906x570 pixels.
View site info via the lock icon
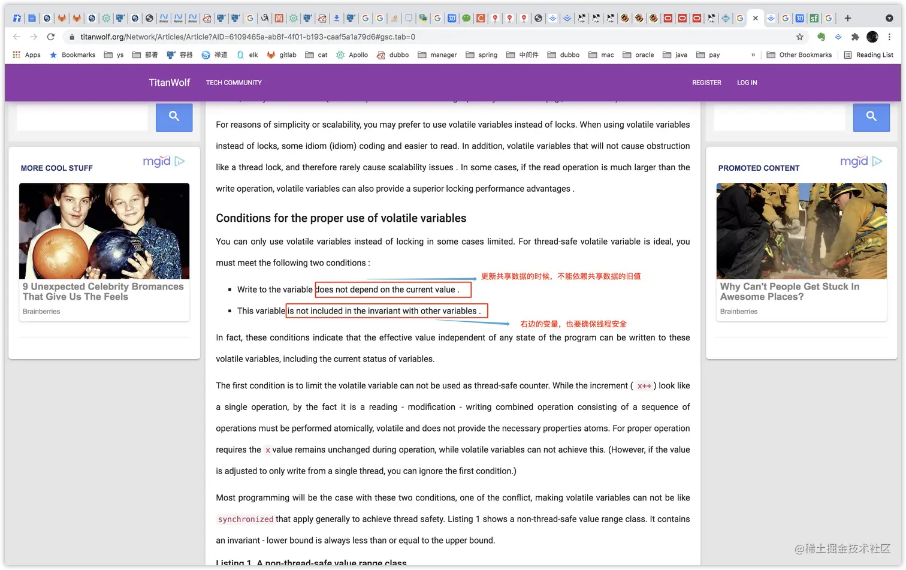(72, 37)
